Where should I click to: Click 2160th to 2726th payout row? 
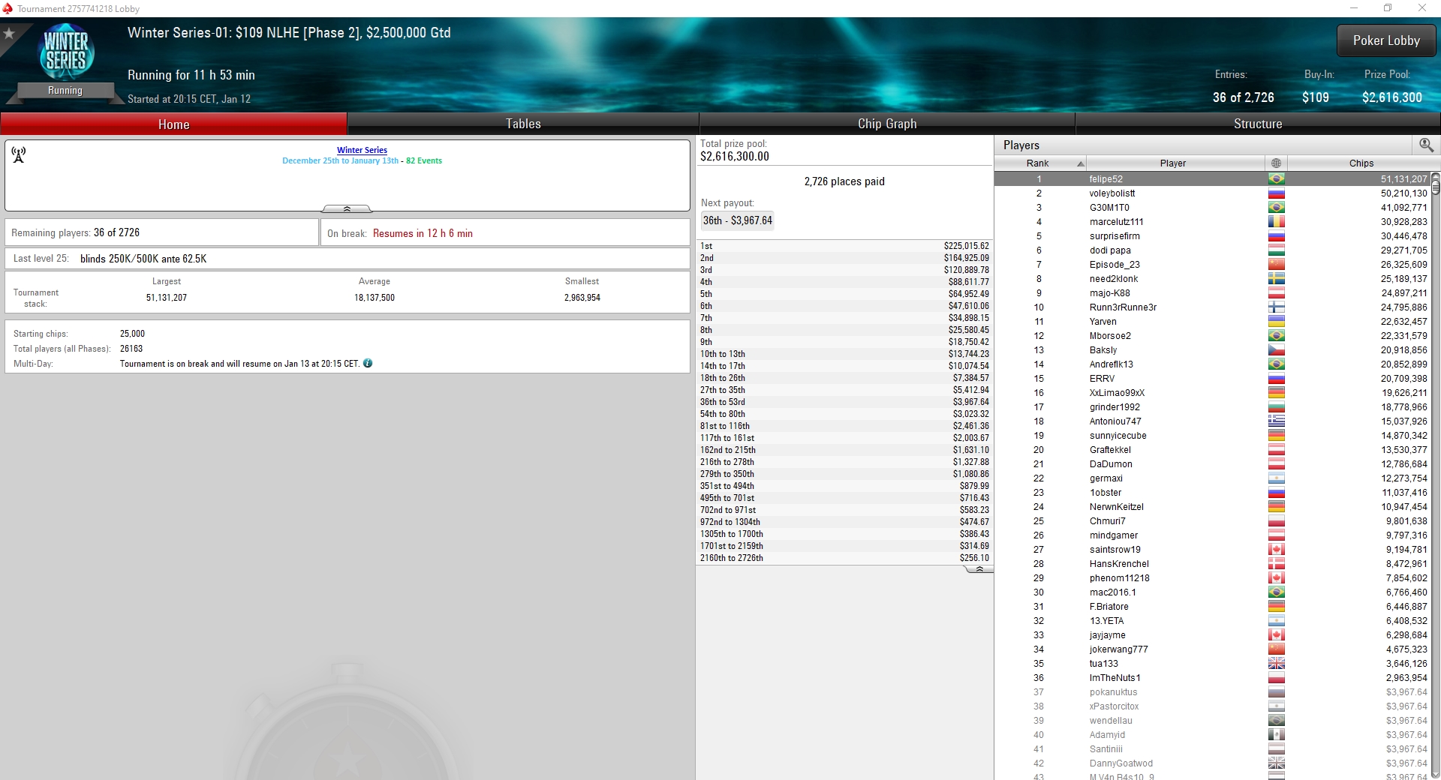[844, 558]
